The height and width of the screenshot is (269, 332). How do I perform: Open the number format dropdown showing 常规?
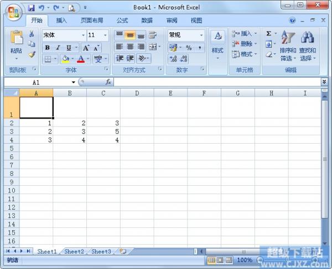click(x=201, y=35)
